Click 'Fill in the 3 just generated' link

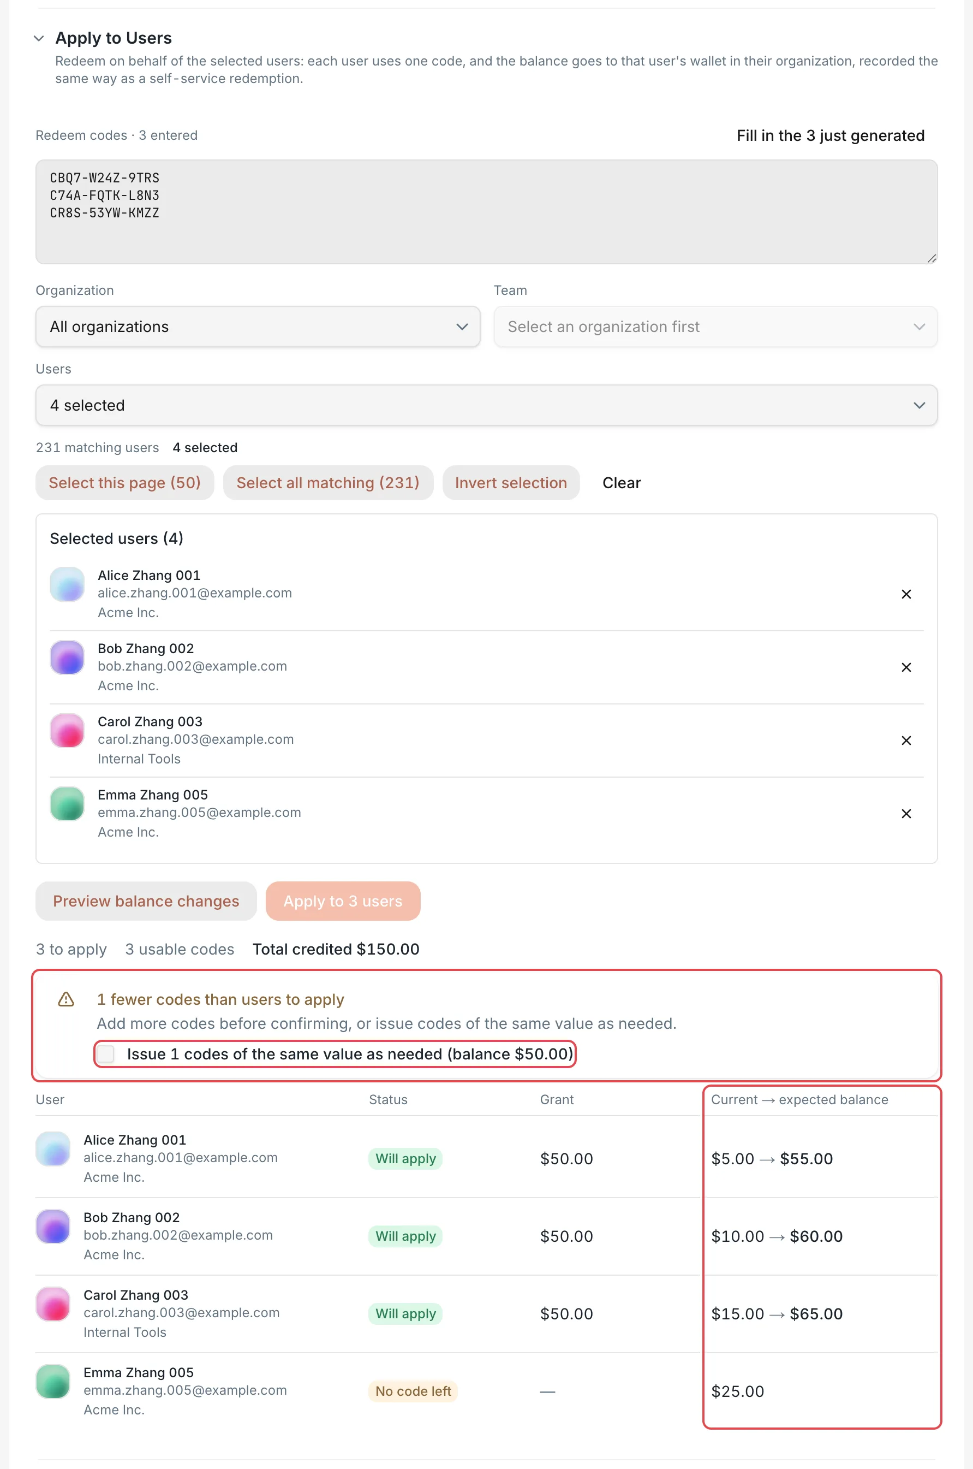click(830, 135)
